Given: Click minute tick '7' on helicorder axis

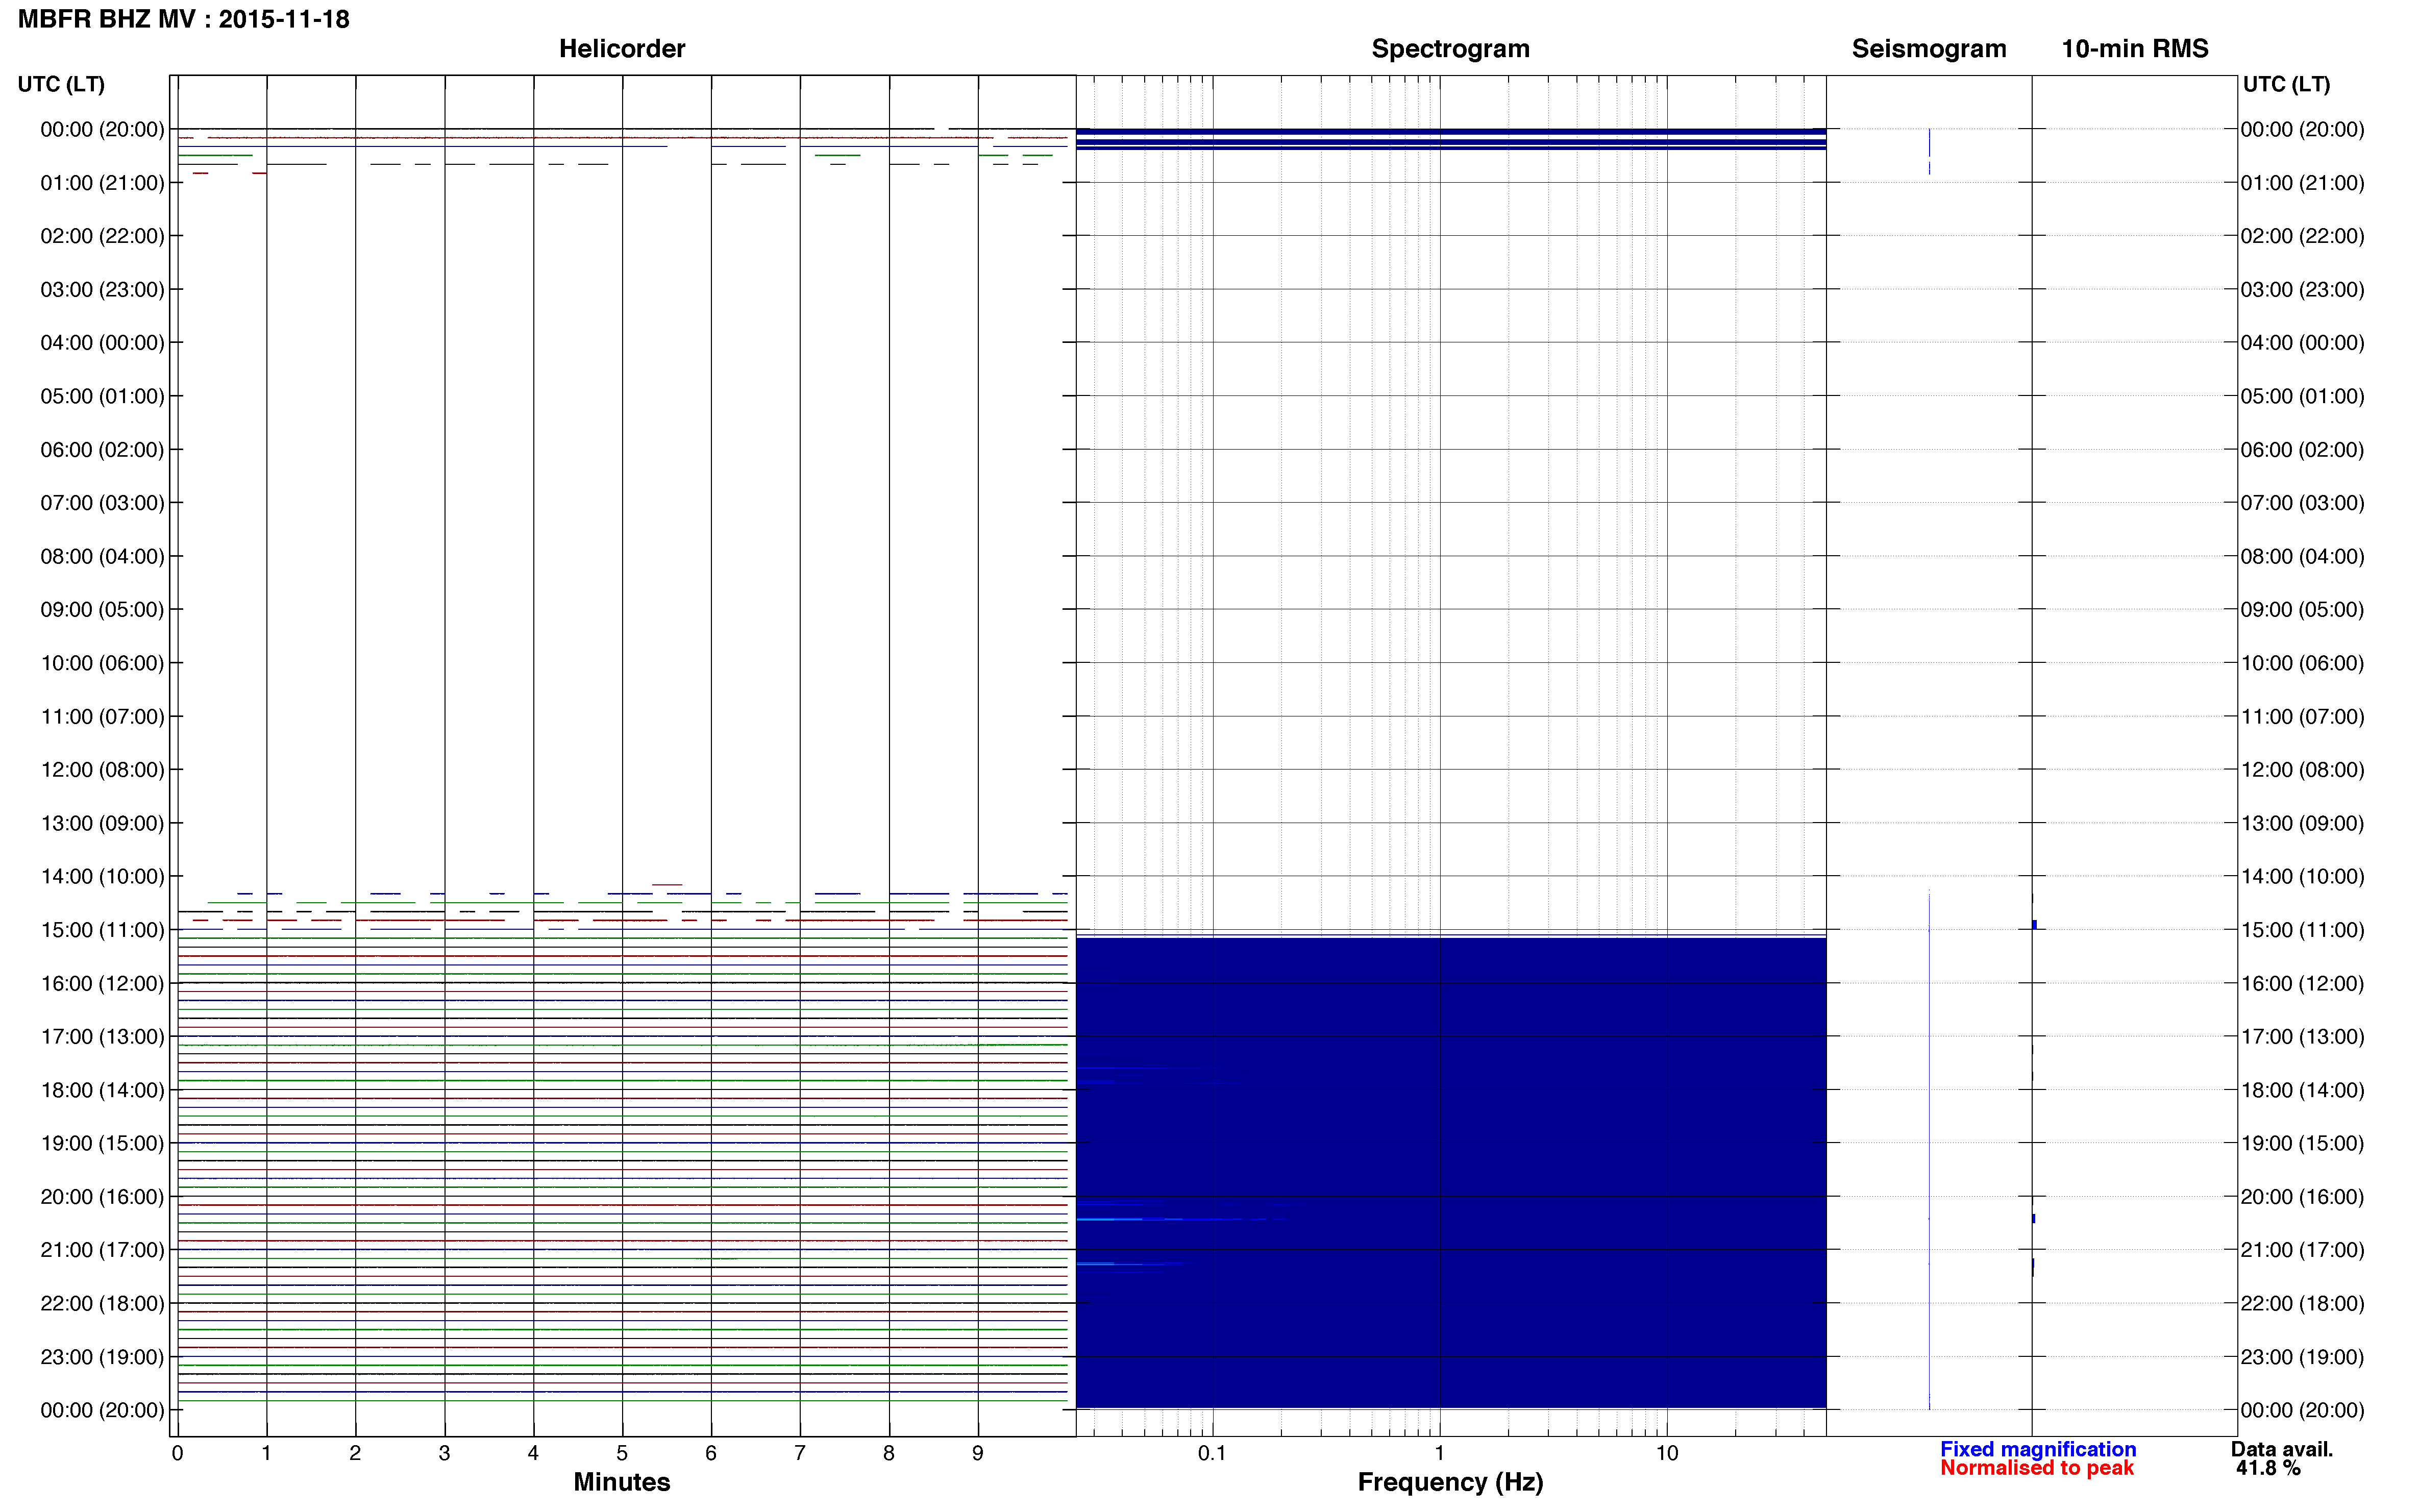Looking at the screenshot, I should (800, 1453).
